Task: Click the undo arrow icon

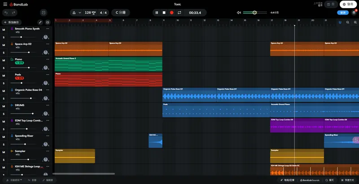Action: pyautogui.click(x=6, y=13)
